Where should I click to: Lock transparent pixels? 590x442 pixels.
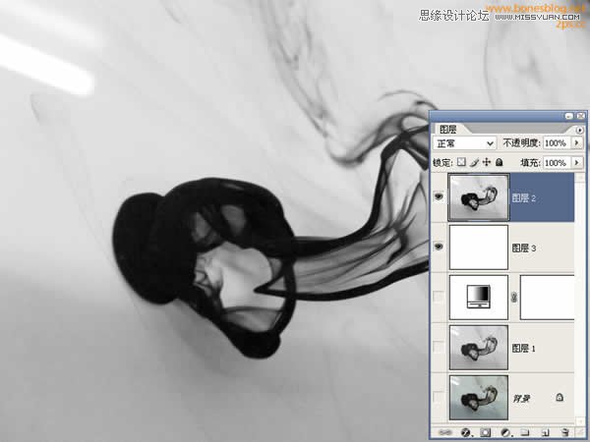[x=461, y=162]
